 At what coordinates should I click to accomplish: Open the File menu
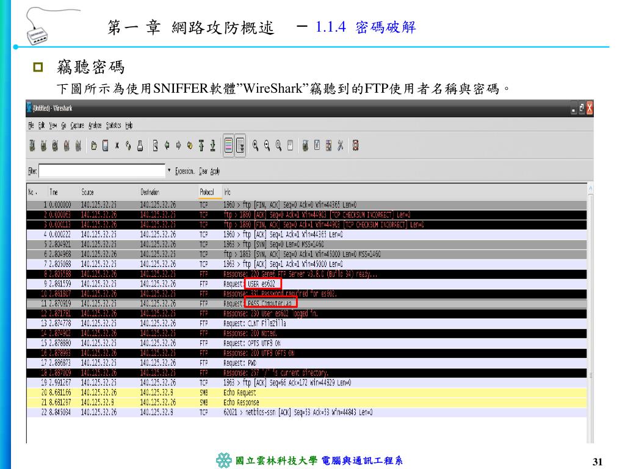point(31,126)
